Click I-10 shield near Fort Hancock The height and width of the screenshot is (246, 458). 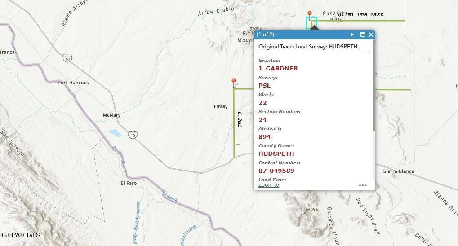coord(67,57)
